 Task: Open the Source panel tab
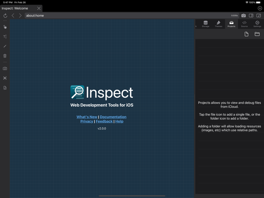244,24
